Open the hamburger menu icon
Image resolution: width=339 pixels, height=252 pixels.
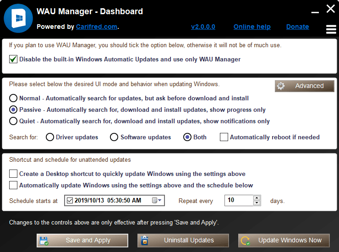pyautogui.click(x=331, y=29)
